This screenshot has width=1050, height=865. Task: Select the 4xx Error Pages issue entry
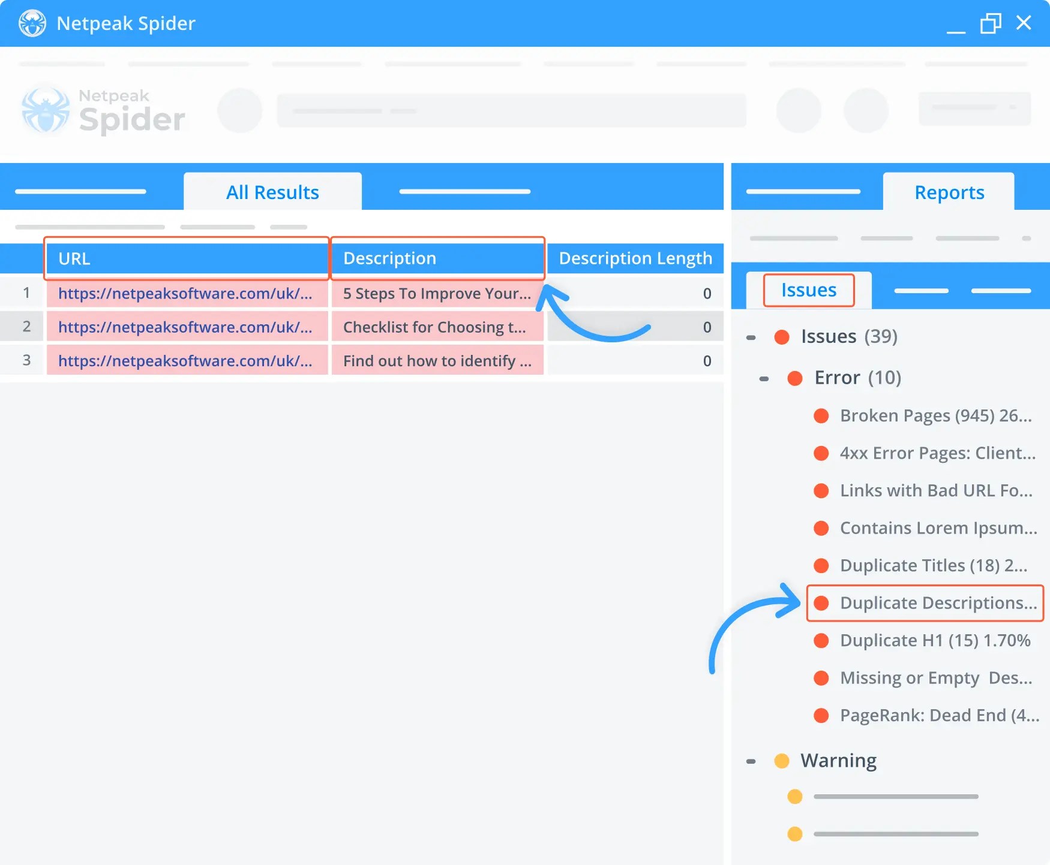click(x=938, y=453)
